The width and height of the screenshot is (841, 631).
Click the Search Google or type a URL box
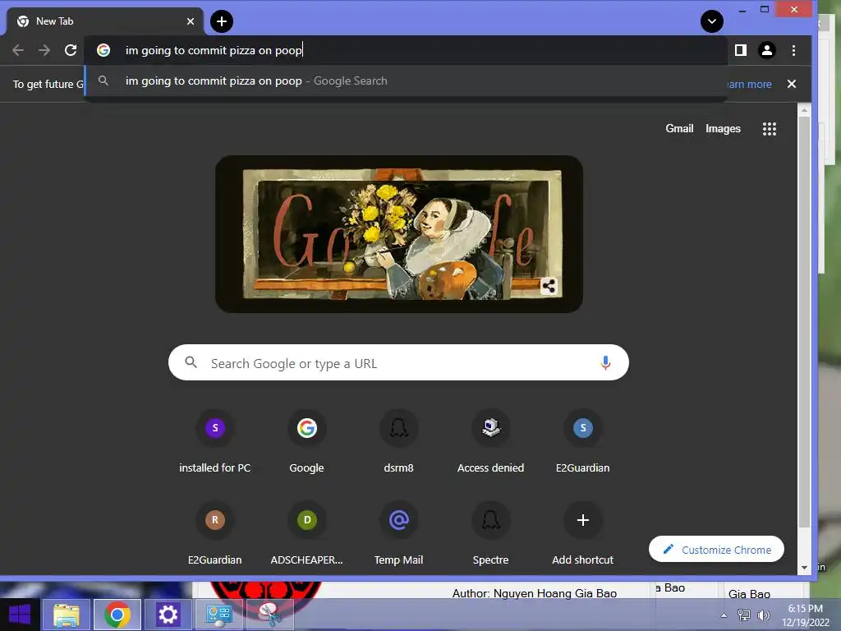click(x=398, y=363)
